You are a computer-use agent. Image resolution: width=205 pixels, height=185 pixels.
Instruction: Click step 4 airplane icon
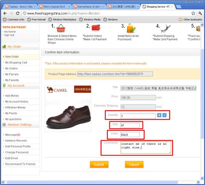(166, 28)
